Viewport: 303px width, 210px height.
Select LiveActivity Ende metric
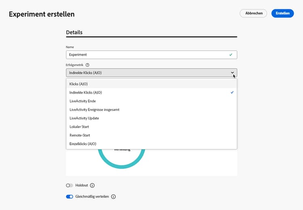(82, 101)
